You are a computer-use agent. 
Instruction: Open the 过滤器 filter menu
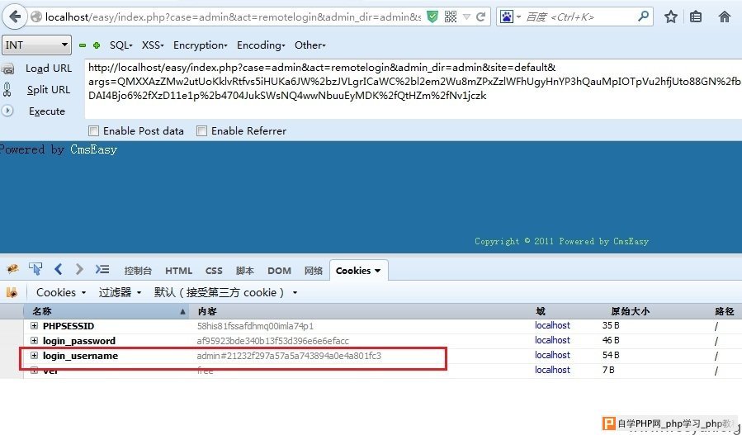120,292
